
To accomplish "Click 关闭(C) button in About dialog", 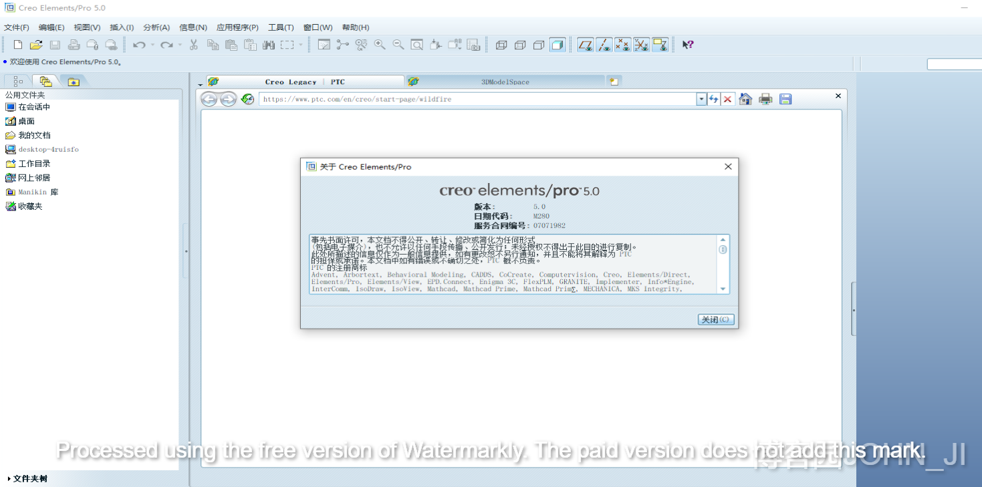I will point(716,320).
